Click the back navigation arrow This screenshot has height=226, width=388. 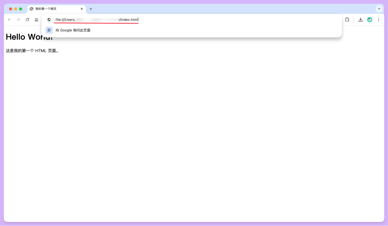pyautogui.click(x=9, y=20)
